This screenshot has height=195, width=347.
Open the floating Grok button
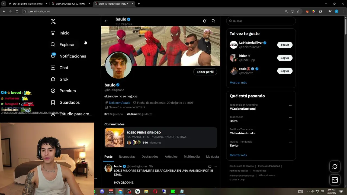[x=335, y=167]
